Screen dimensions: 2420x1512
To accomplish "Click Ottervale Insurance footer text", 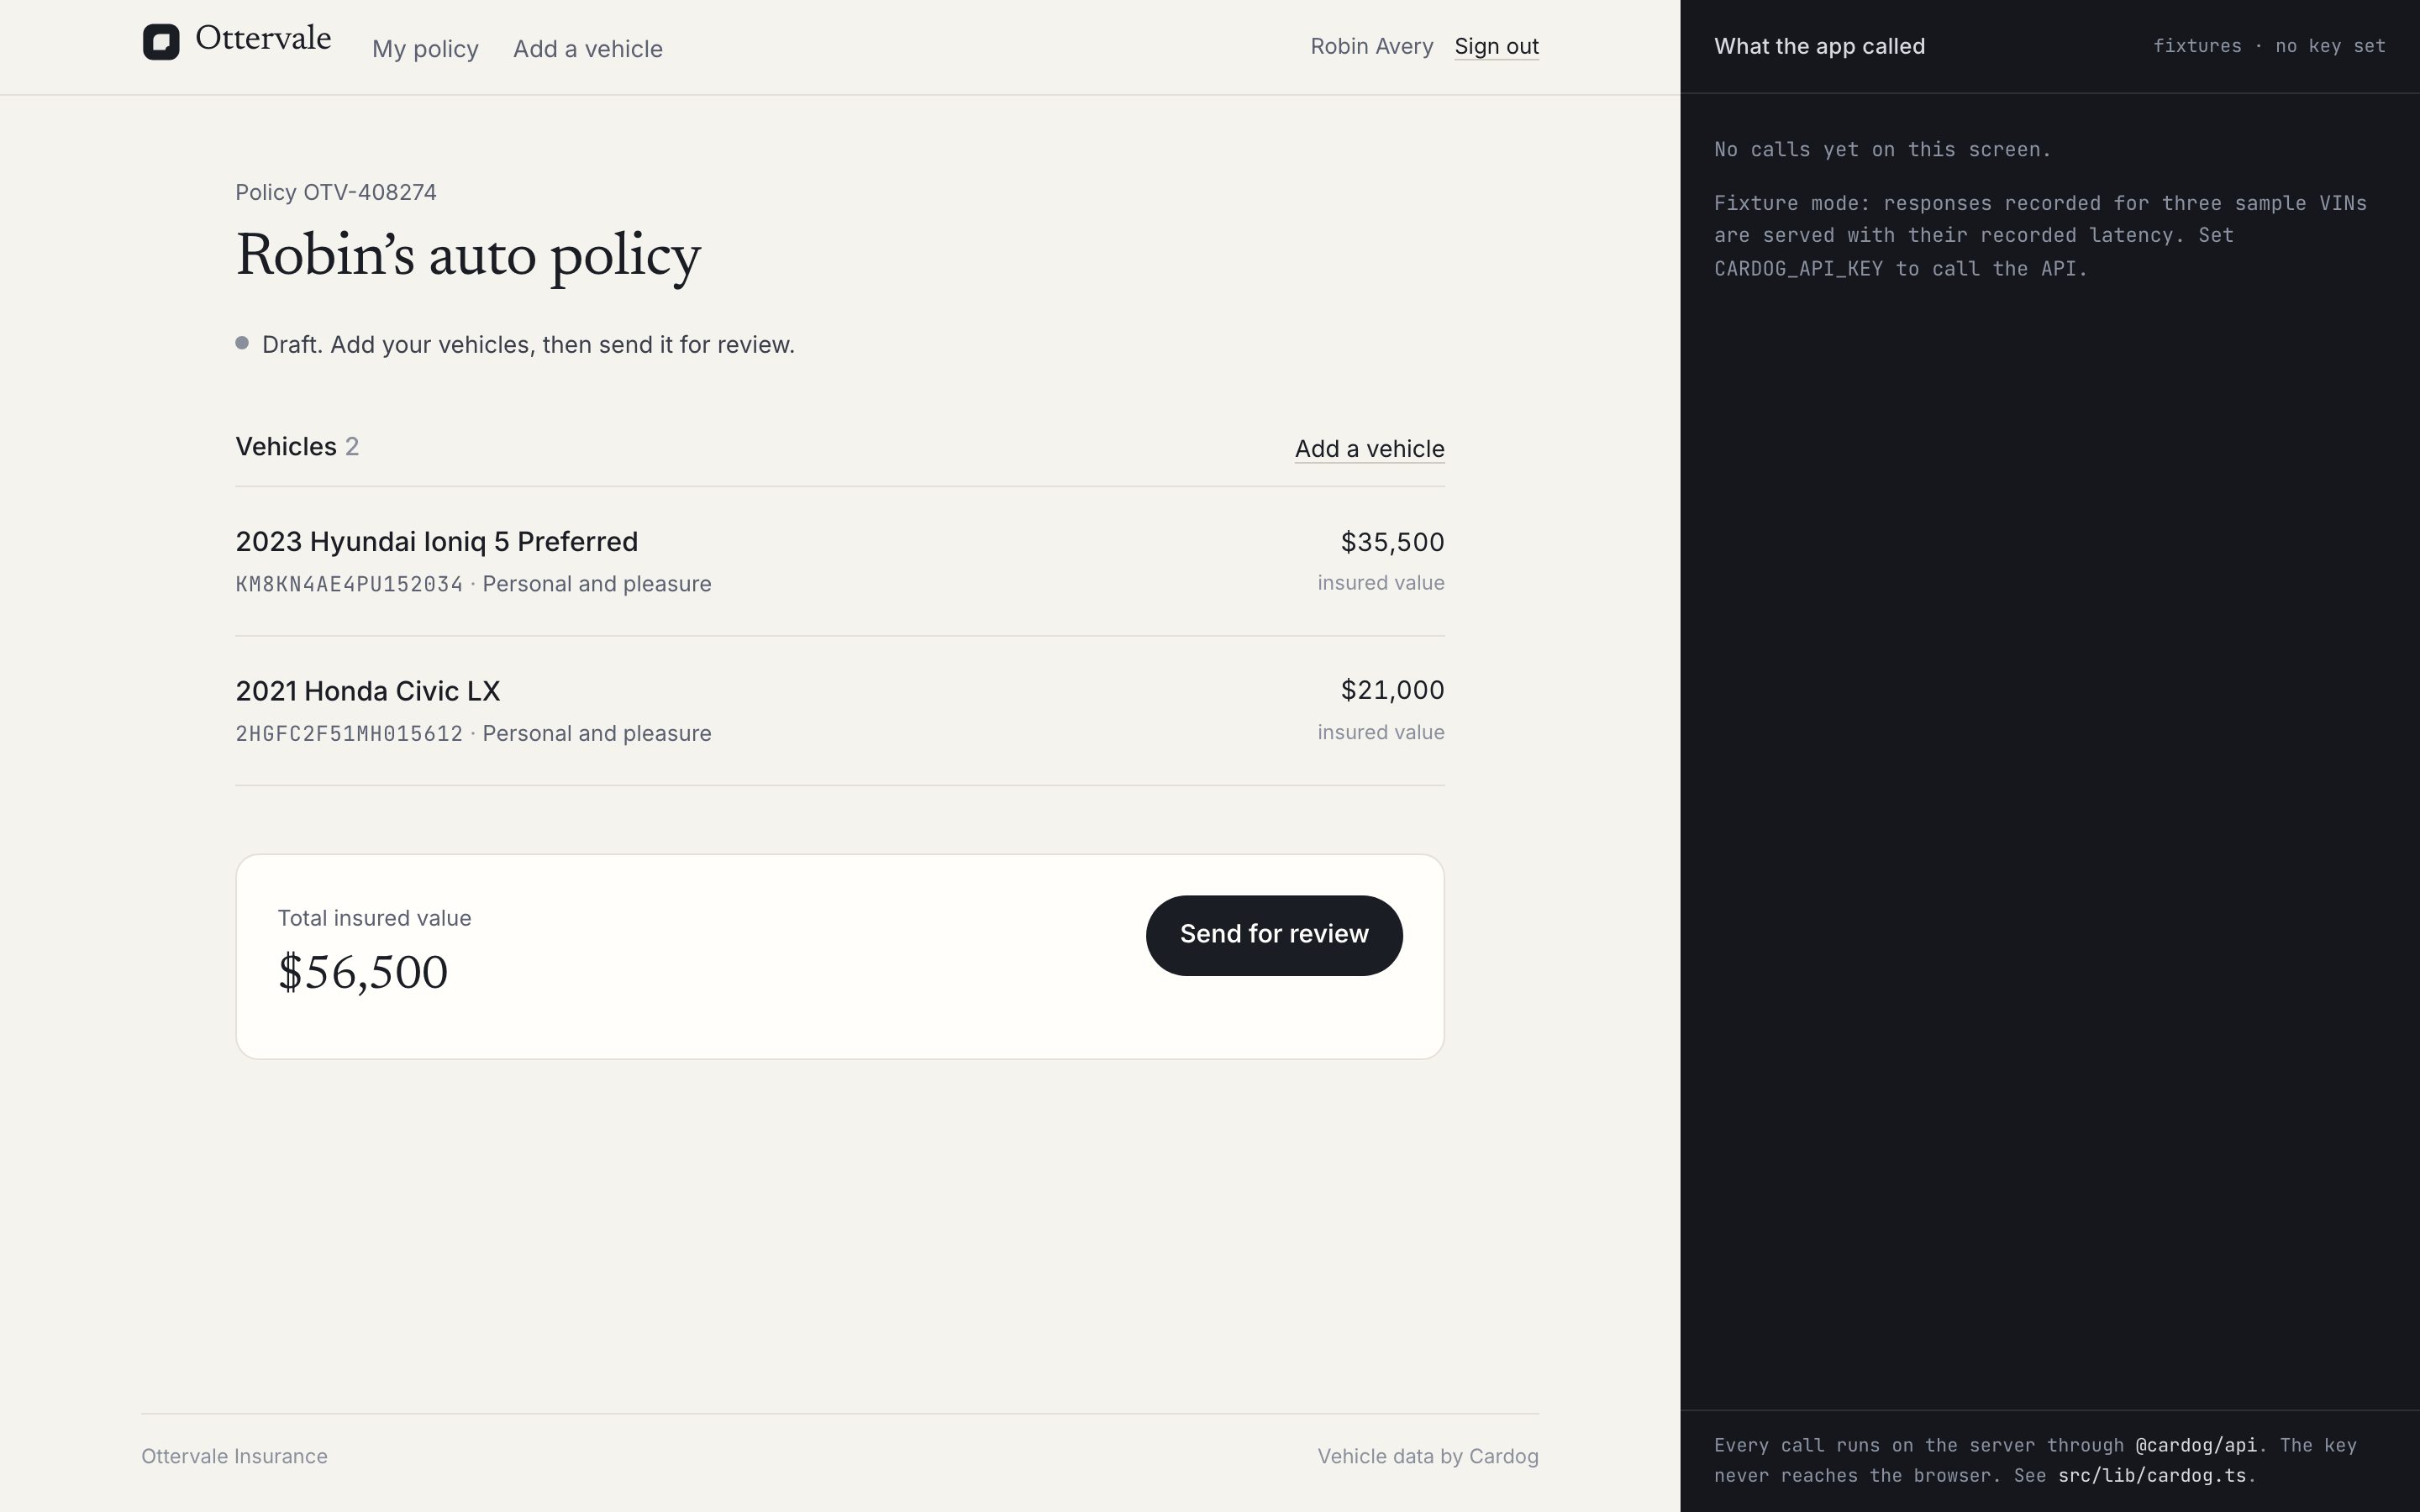I will click(234, 1456).
